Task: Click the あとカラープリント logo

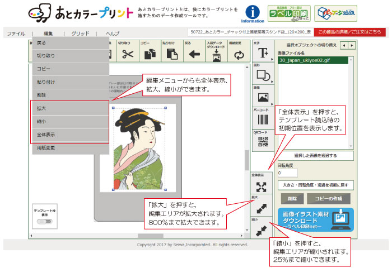Action: point(81,12)
